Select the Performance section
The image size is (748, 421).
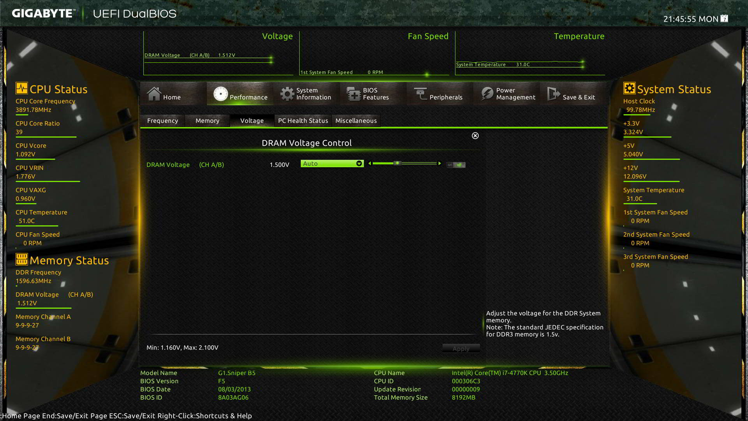[240, 94]
